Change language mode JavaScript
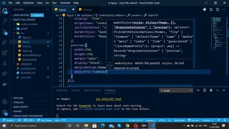Screen dimensions: 229x129 pos(179,120)
